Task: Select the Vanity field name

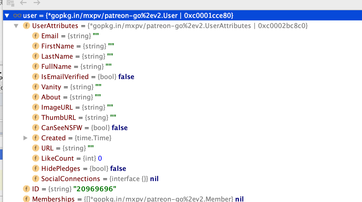Action: click(x=51, y=87)
